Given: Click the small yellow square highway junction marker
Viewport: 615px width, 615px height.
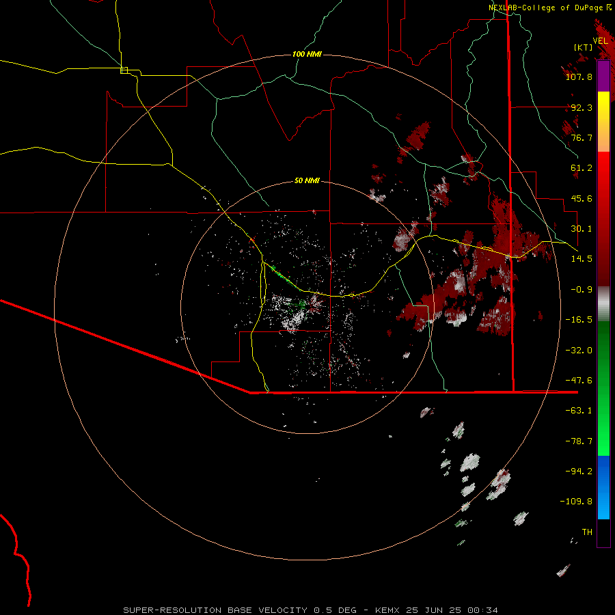Looking at the screenshot, I should pos(124,70).
